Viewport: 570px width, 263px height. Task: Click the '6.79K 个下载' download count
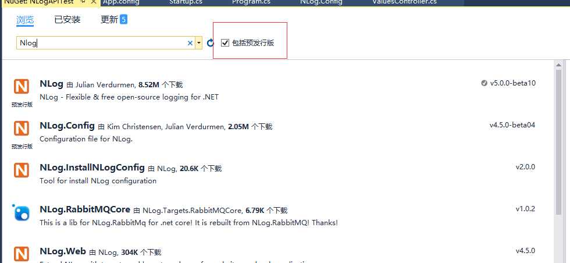(x=266, y=210)
